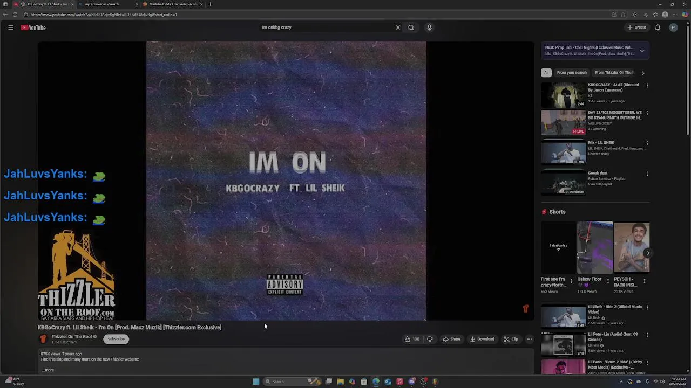
Task: Select the All filter chip
Action: point(546,72)
